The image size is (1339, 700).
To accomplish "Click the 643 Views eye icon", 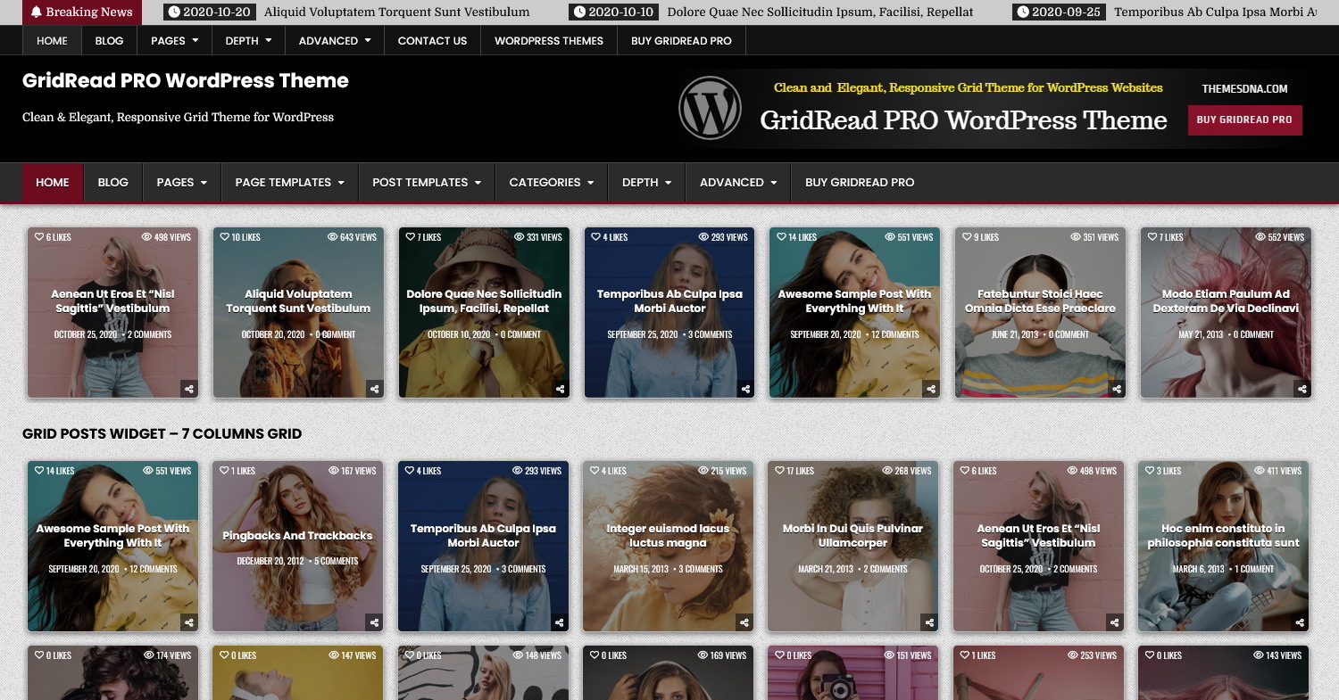I will pos(333,237).
